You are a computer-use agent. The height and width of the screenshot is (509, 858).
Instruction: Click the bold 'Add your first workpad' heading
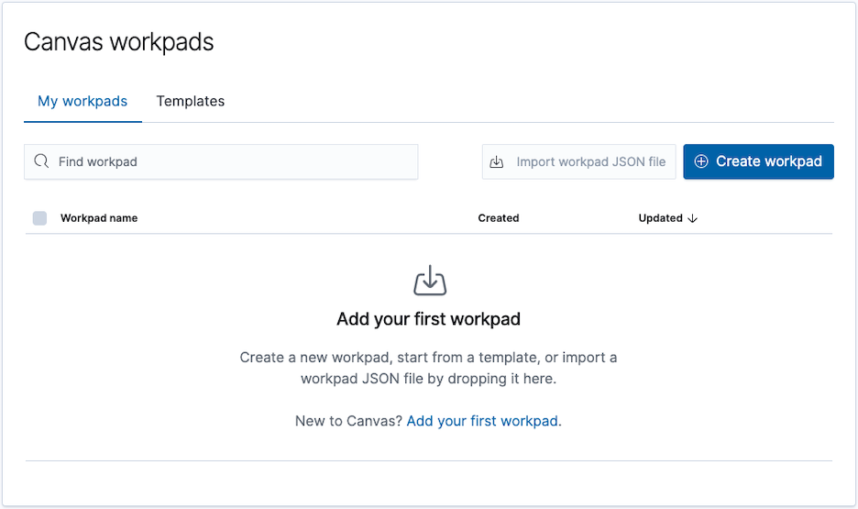429,320
